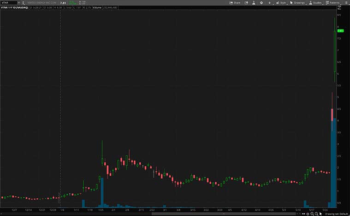Image resolution: width=350 pixels, height=216 pixels.
Task: Click the green 7.81 price label
Action: click(341, 30)
